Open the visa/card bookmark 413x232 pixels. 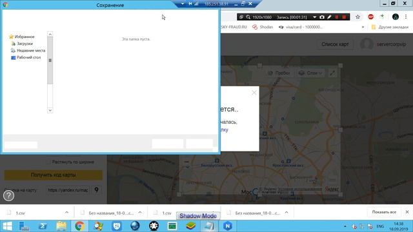pos(301,27)
